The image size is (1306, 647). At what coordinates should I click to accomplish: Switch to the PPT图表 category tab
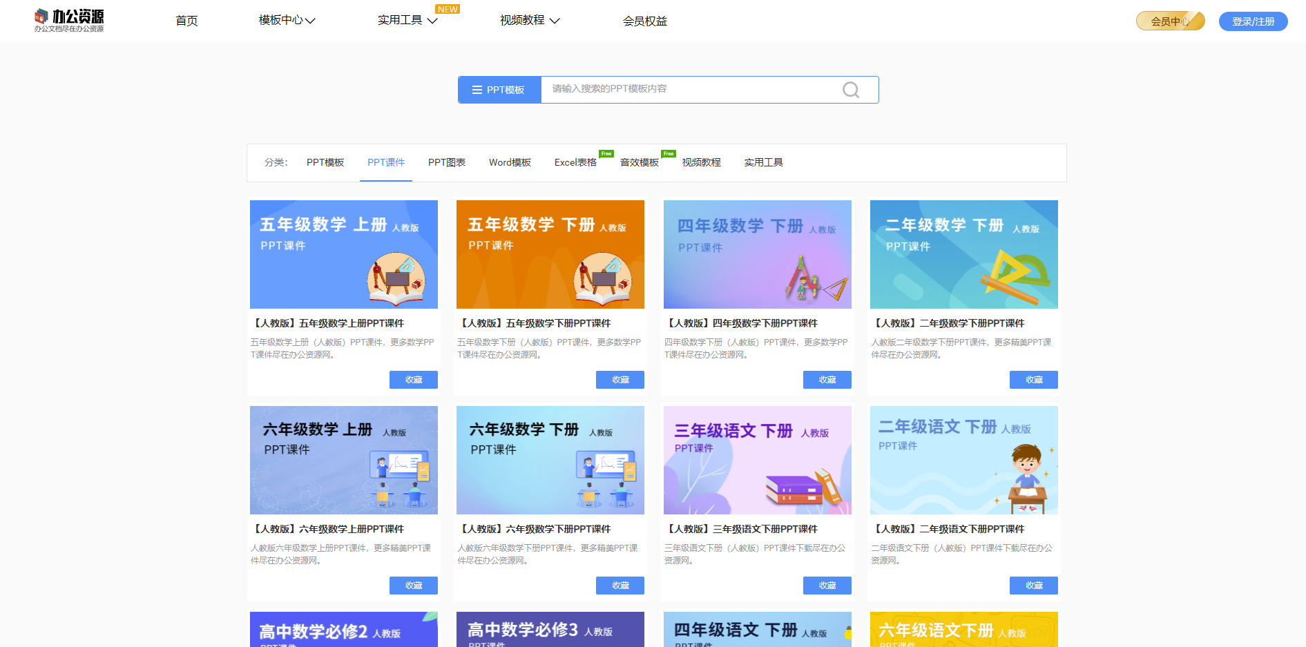coord(447,162)
